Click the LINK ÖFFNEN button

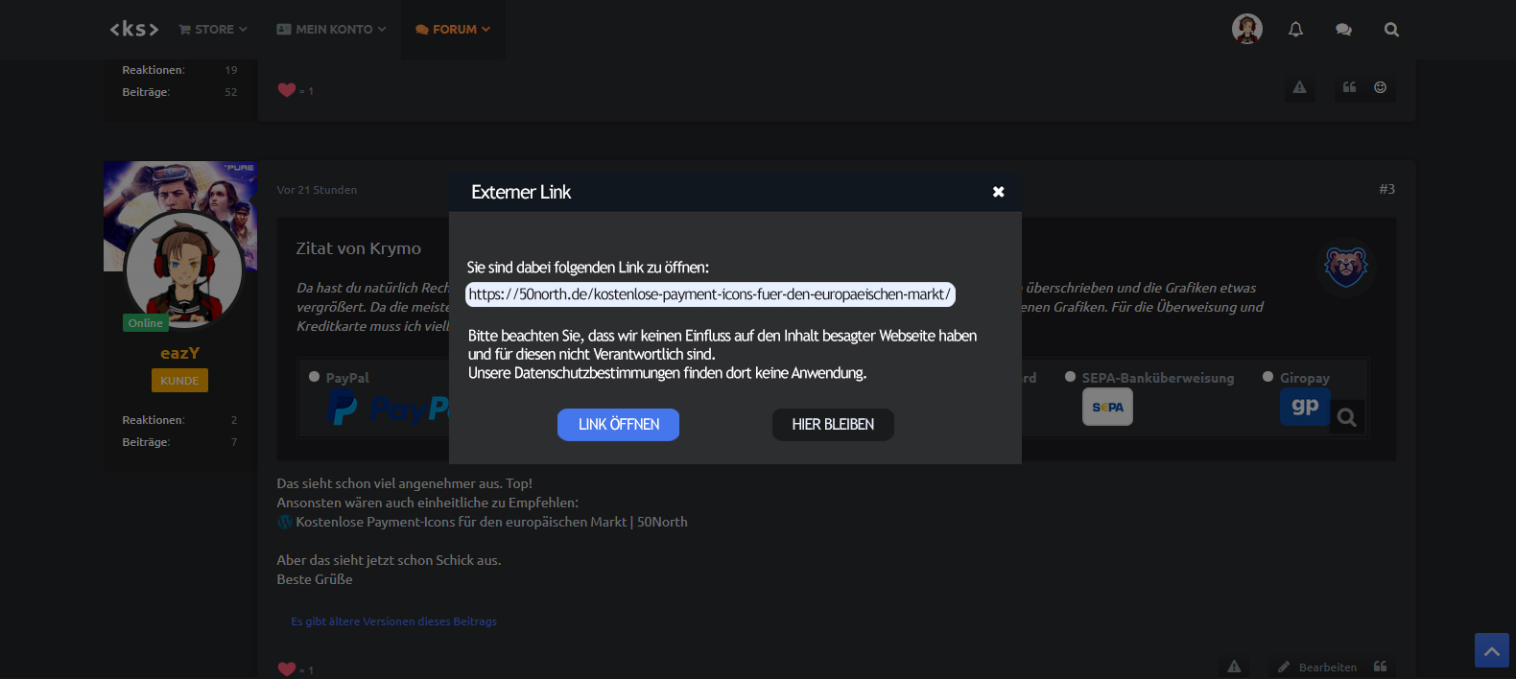[x=618, y=425]
